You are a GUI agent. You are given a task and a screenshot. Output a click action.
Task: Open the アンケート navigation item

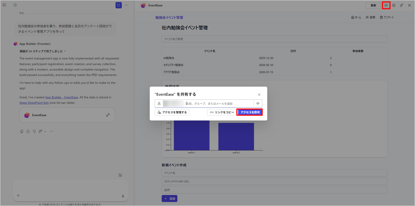coord(387,17)
